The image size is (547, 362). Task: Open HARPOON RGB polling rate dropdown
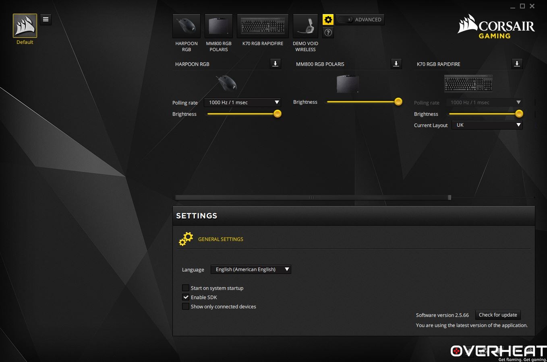click(x=242, y=103)
